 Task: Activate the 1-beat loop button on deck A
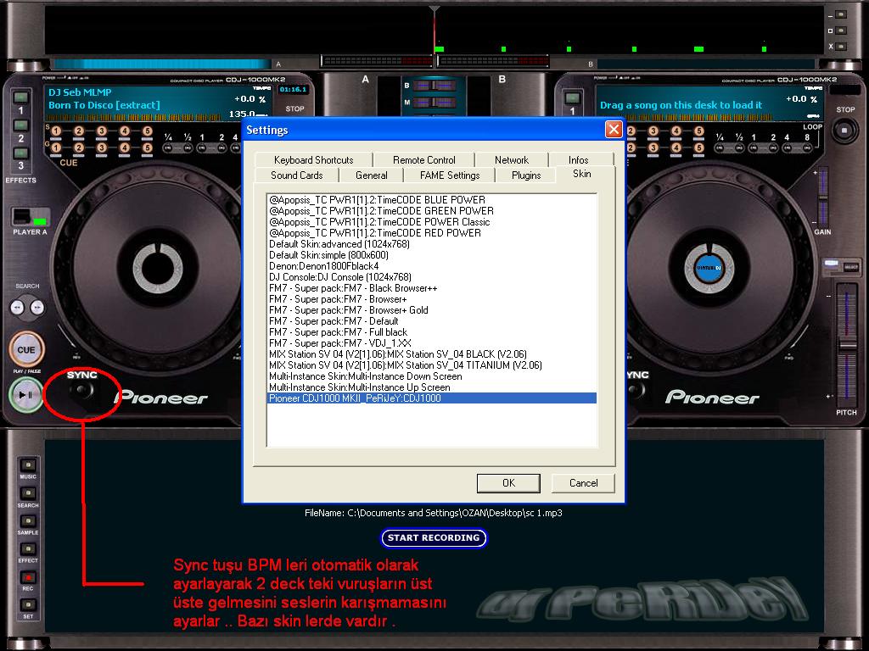coord(202,147)
